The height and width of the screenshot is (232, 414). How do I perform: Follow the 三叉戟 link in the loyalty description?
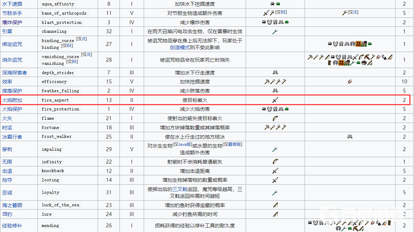pyautogui.click(x=180, y=189)
